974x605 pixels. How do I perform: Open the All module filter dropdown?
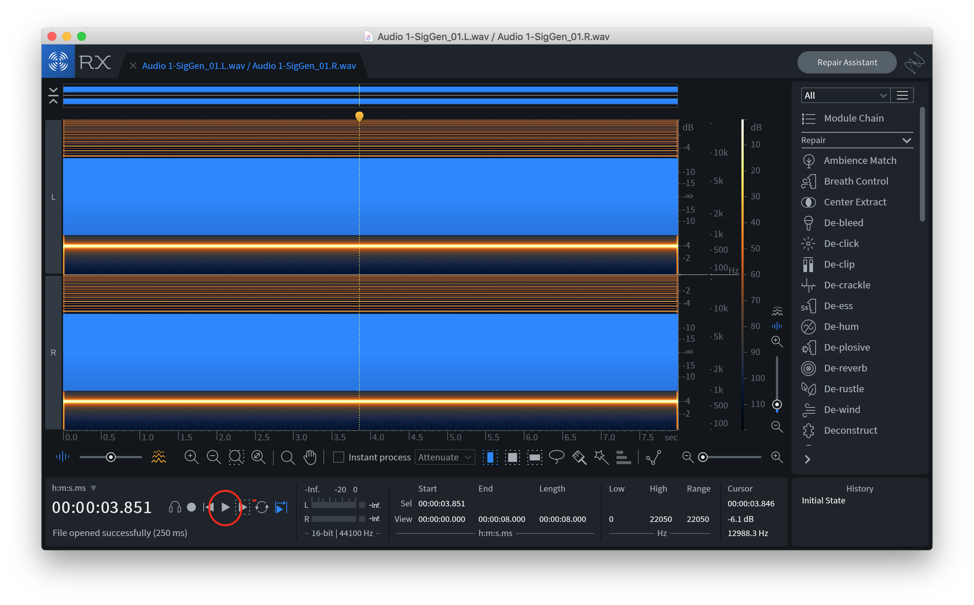[845, 95]
